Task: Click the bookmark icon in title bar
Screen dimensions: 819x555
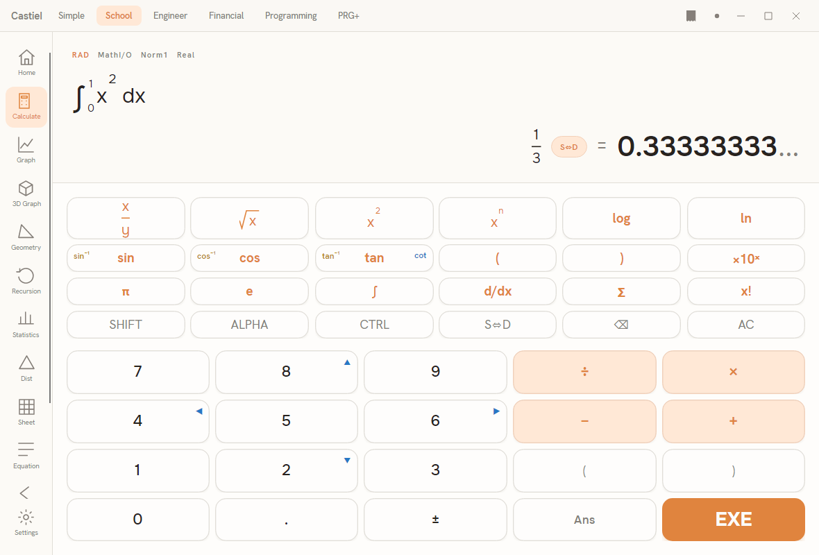Action: point(691,16)
